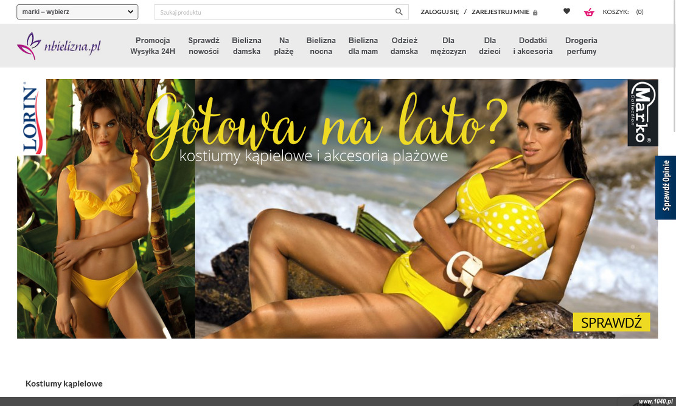Image resolution: width=676 pixels, height=406 pixels.
Task: Click the yellow SPRAWDŹ banner button
Action: coord(612,322)
